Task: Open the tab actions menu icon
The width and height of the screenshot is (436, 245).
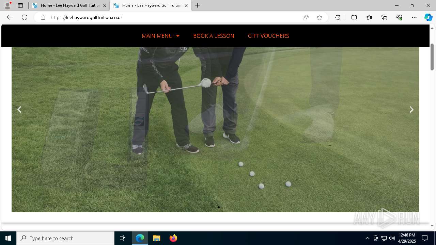Action: pos(20,5)
